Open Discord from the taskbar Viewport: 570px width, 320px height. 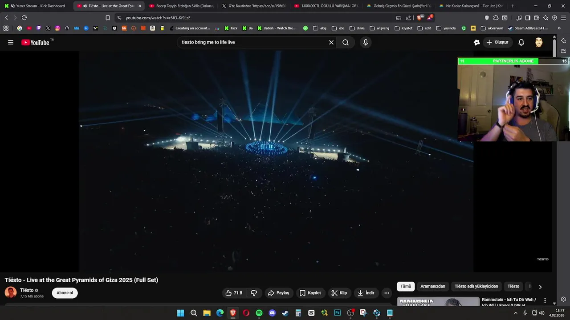[272, 313]
